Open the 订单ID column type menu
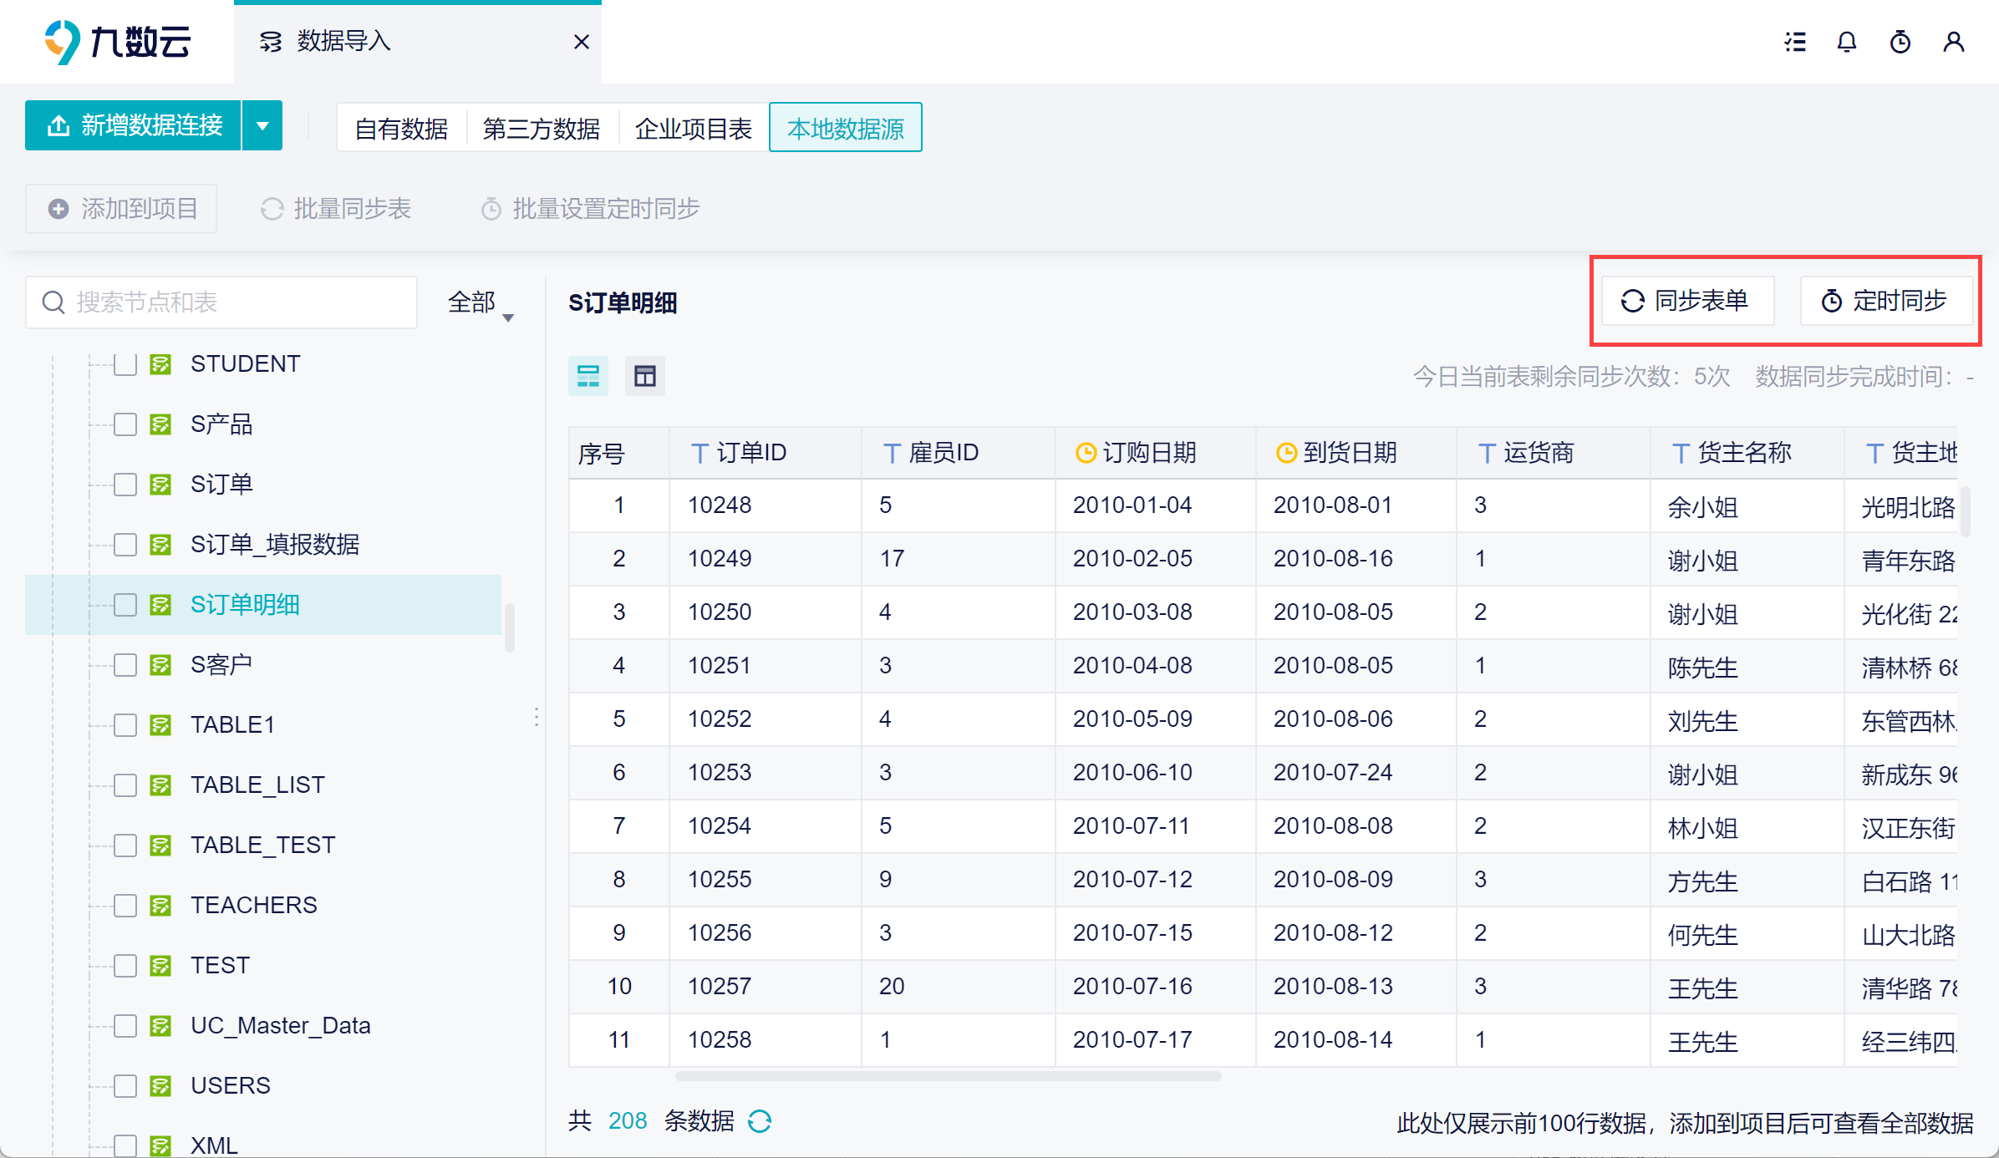This screenshot has height=1158, width=1999. pos(699,454)
